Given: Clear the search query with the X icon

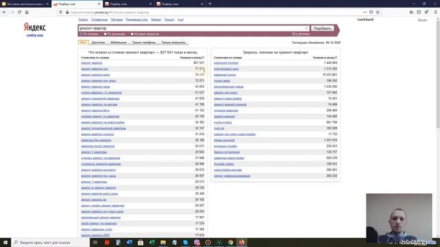Looking at the screenshot, I should click(307, 28).
